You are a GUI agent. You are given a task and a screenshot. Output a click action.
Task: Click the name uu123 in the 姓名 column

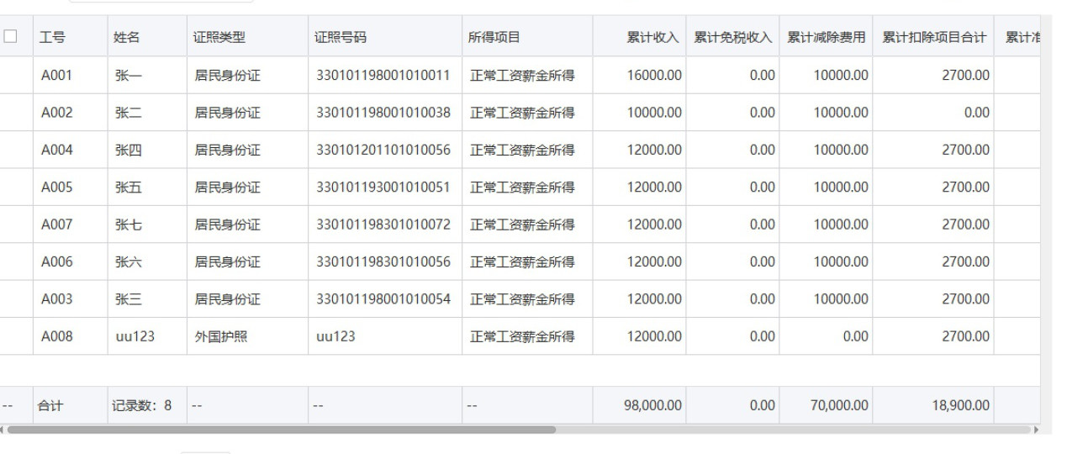(x=135, y=336)
